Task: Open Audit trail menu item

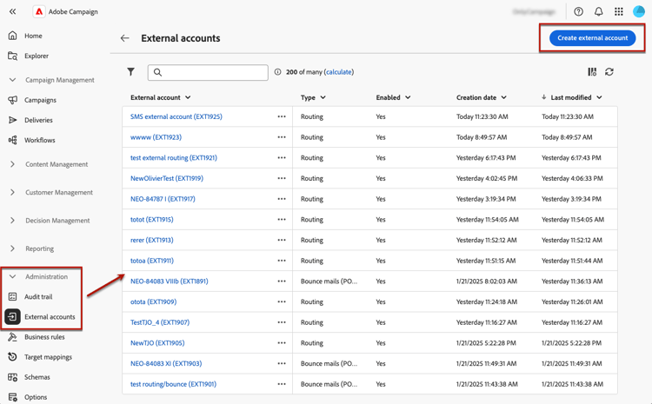Action: click(38, 297)
